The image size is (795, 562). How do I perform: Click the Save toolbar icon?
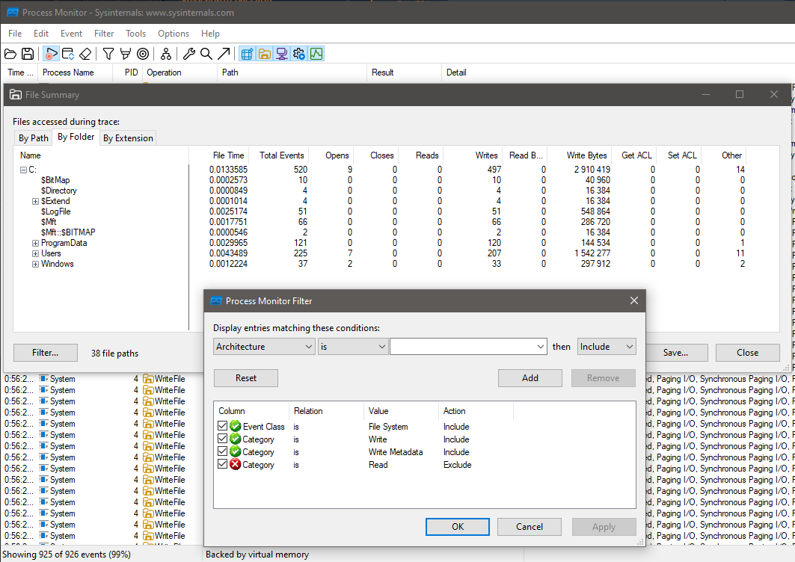tap(28, 54)
